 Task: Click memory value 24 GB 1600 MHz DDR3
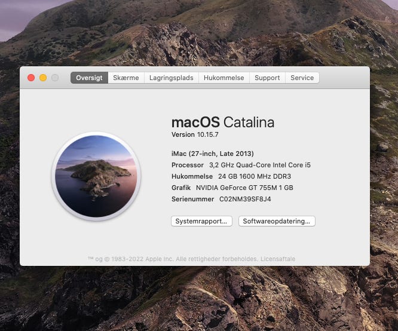click(255, 176)
